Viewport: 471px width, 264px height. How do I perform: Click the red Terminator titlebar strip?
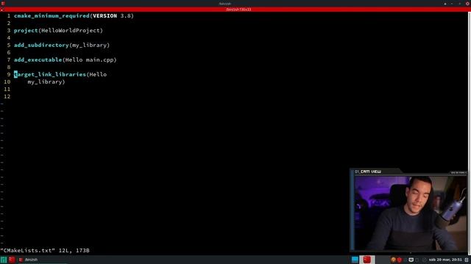pos(235,10)
